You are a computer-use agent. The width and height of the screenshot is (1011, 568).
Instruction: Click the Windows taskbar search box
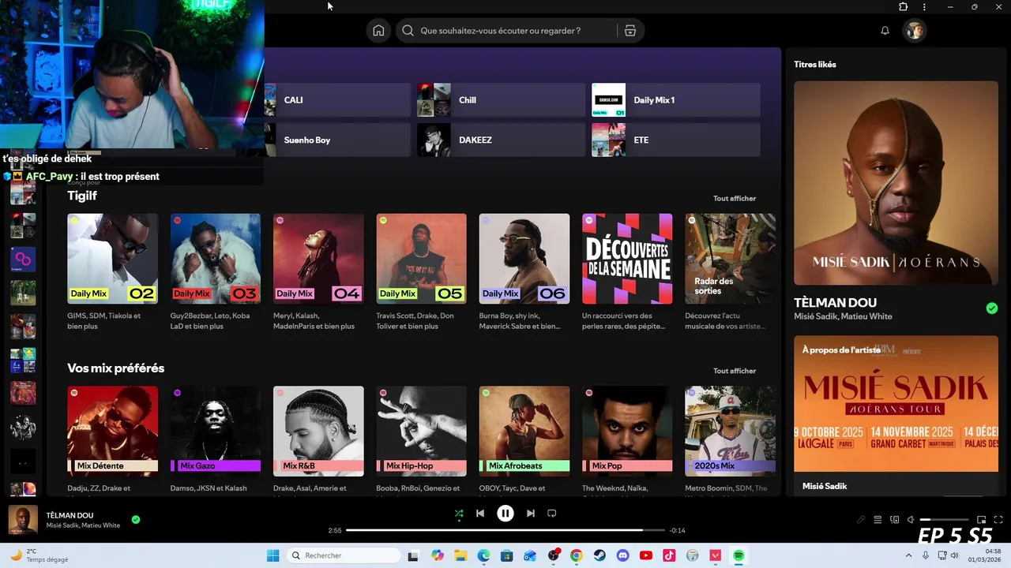pyautogui.click(x=344, y=555)
